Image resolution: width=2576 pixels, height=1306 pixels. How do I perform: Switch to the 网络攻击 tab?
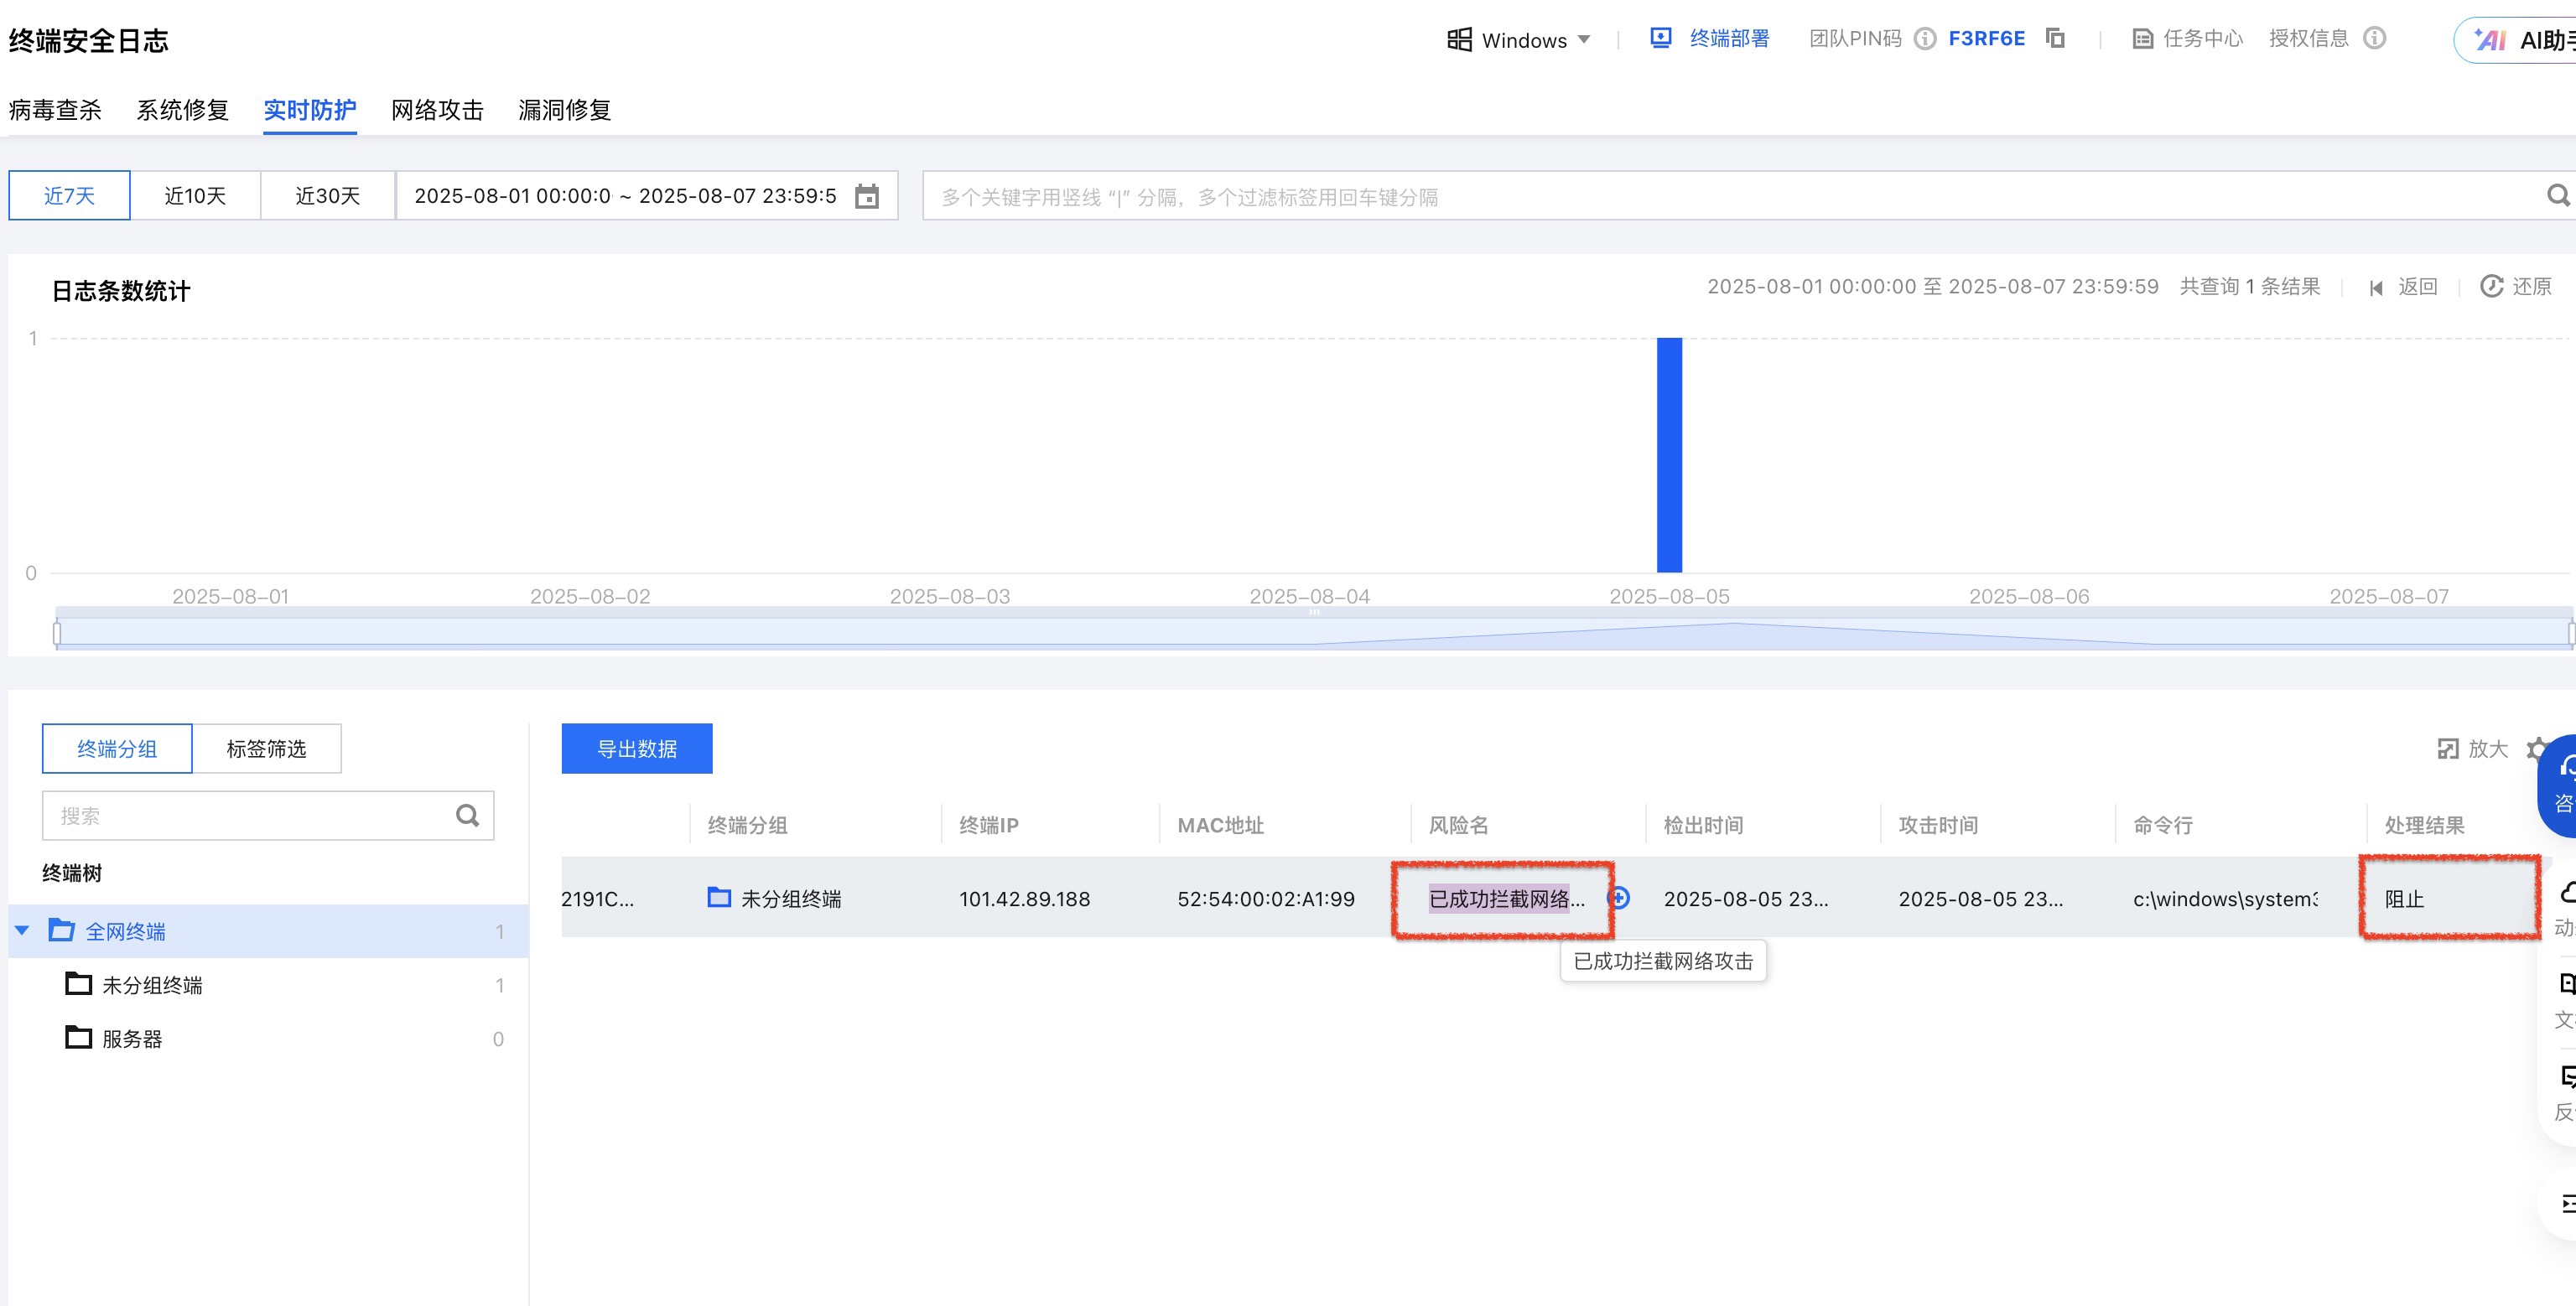tap(437, 110)
